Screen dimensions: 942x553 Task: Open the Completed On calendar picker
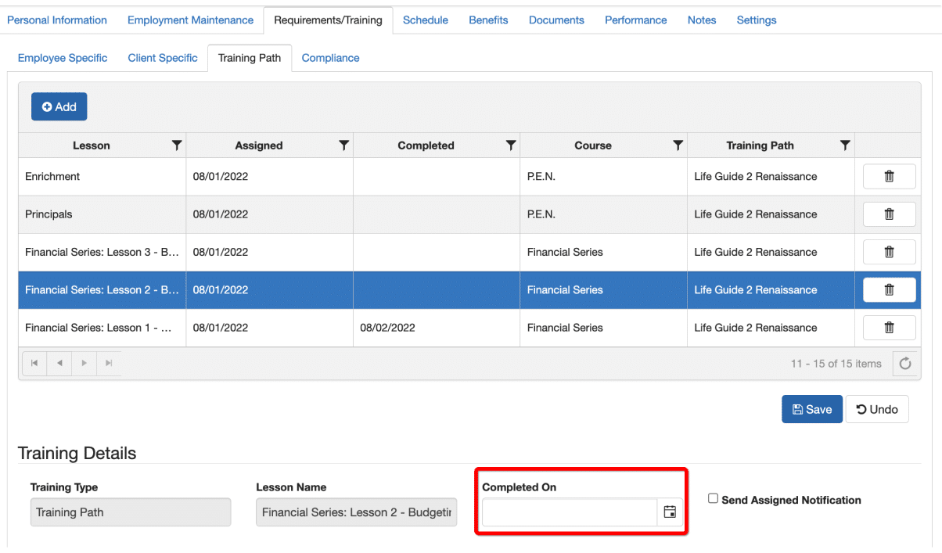point(670,512)
